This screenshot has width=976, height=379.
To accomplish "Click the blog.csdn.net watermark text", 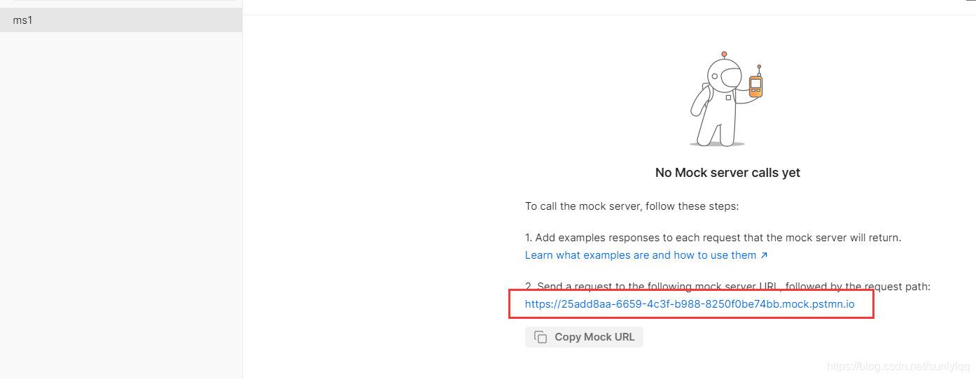I will (x=898, y=366).
